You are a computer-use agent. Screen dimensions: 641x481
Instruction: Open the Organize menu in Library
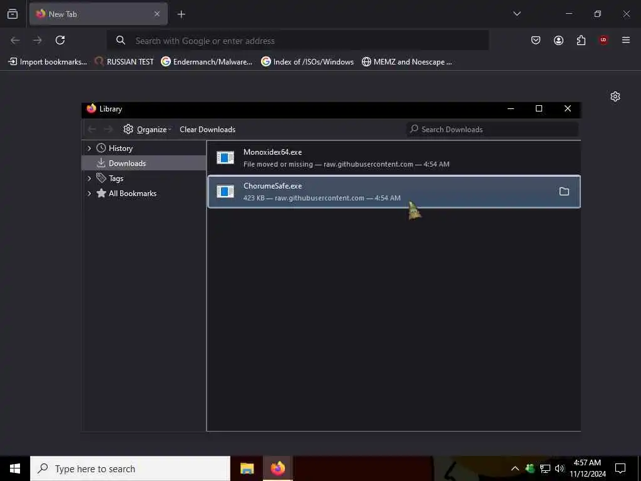tap(147, 129)
